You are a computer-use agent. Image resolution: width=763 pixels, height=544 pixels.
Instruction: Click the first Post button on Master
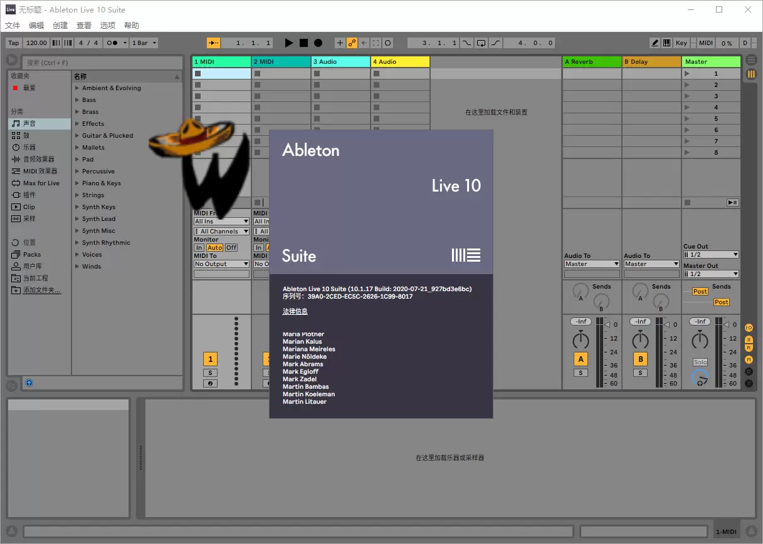700,292
